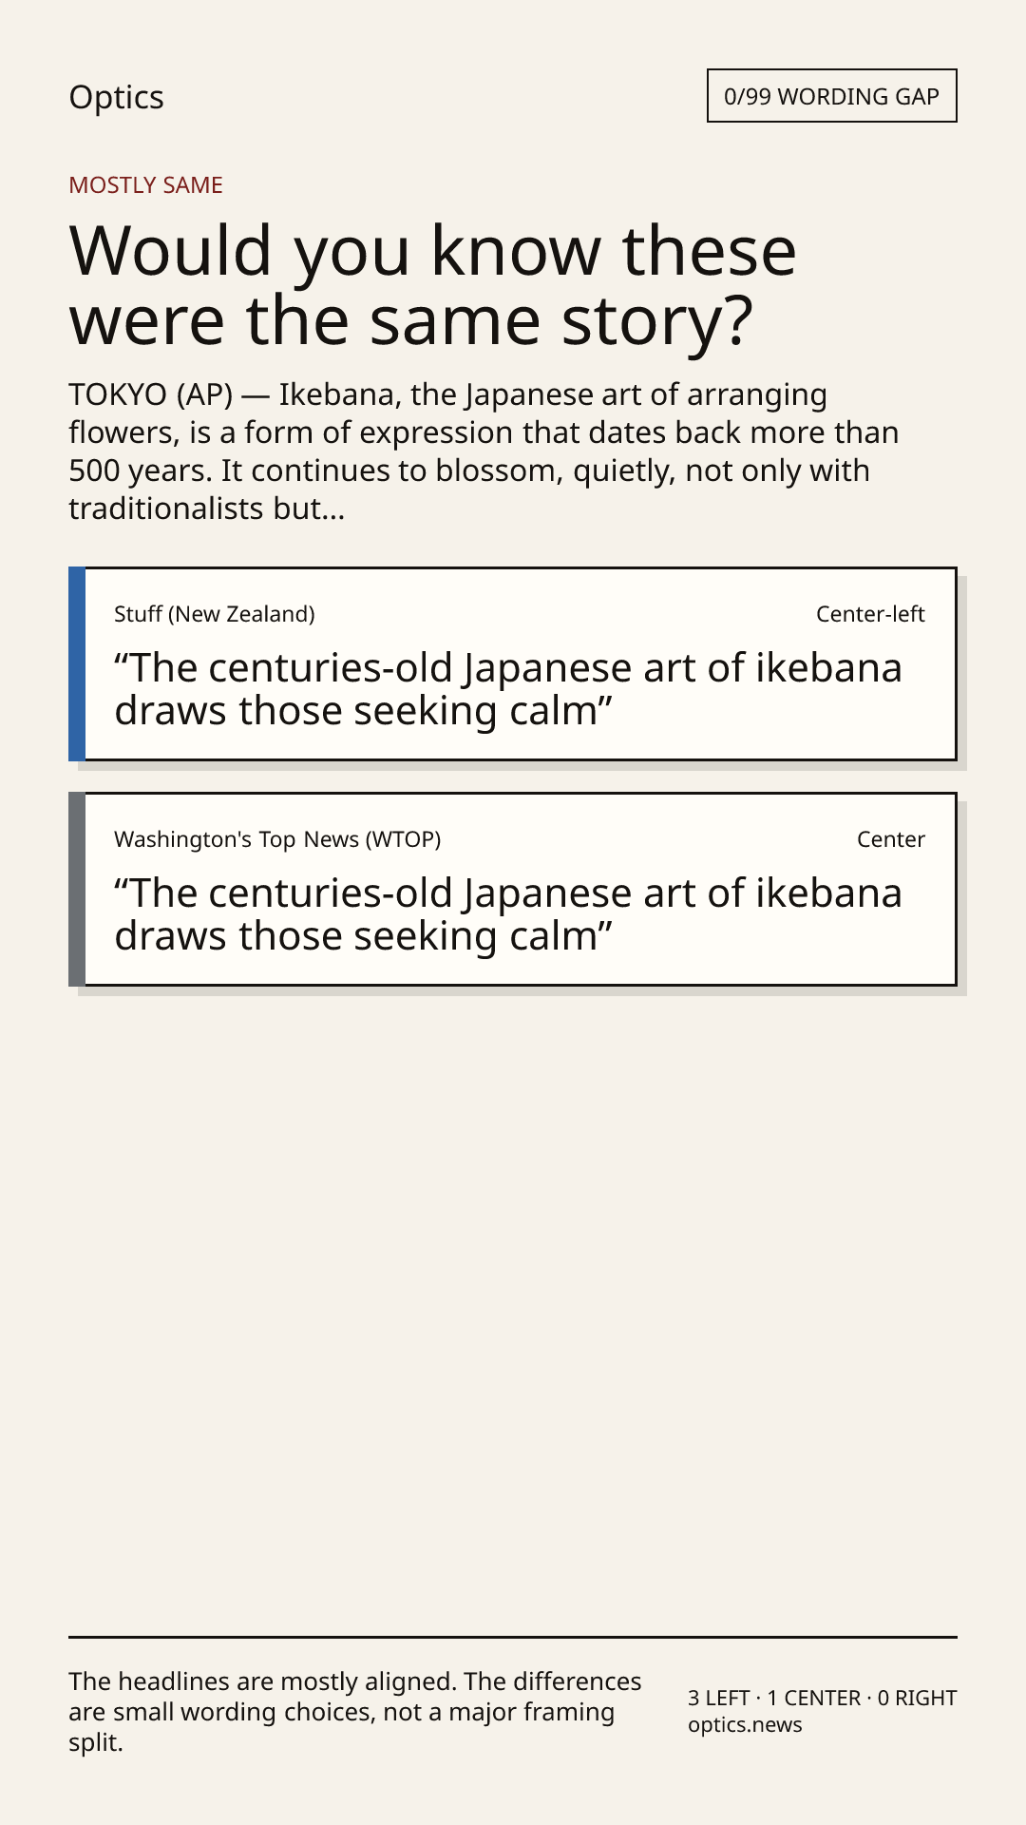This screenshot has height=1825, width=1026.
Task: Open the TOKYO (AP) Ikebana summary paragraph
Action: (484, 451)
